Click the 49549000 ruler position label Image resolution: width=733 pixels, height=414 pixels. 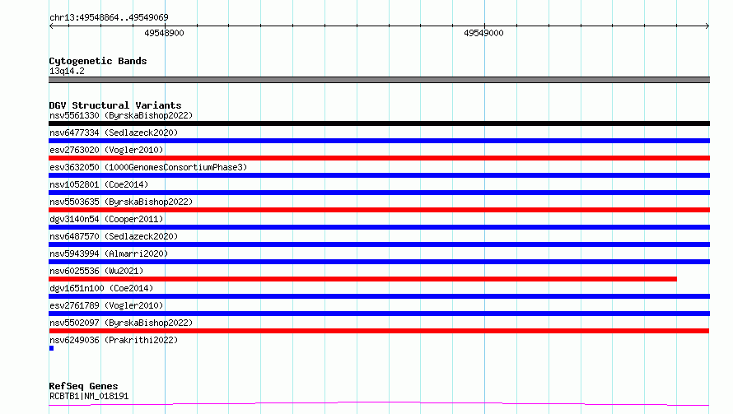tap(483, 33)
